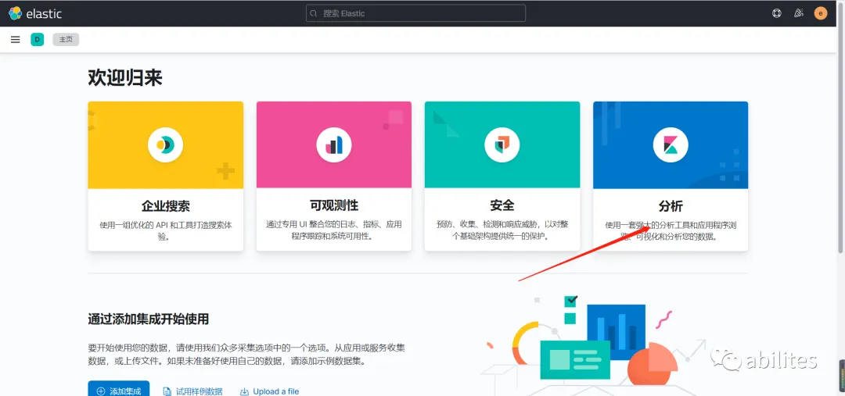This screenshot has width=845, height=396.
Task: Open the 分析 card title
Action: [671, 205]
